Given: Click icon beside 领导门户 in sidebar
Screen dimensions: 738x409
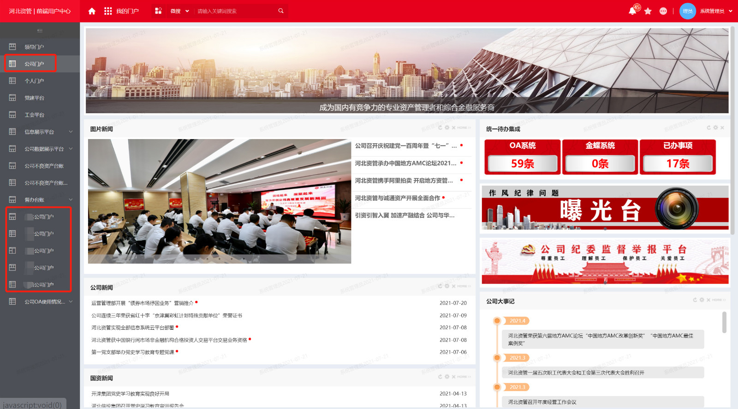Looking at the screenshot, I should (12, 47).
